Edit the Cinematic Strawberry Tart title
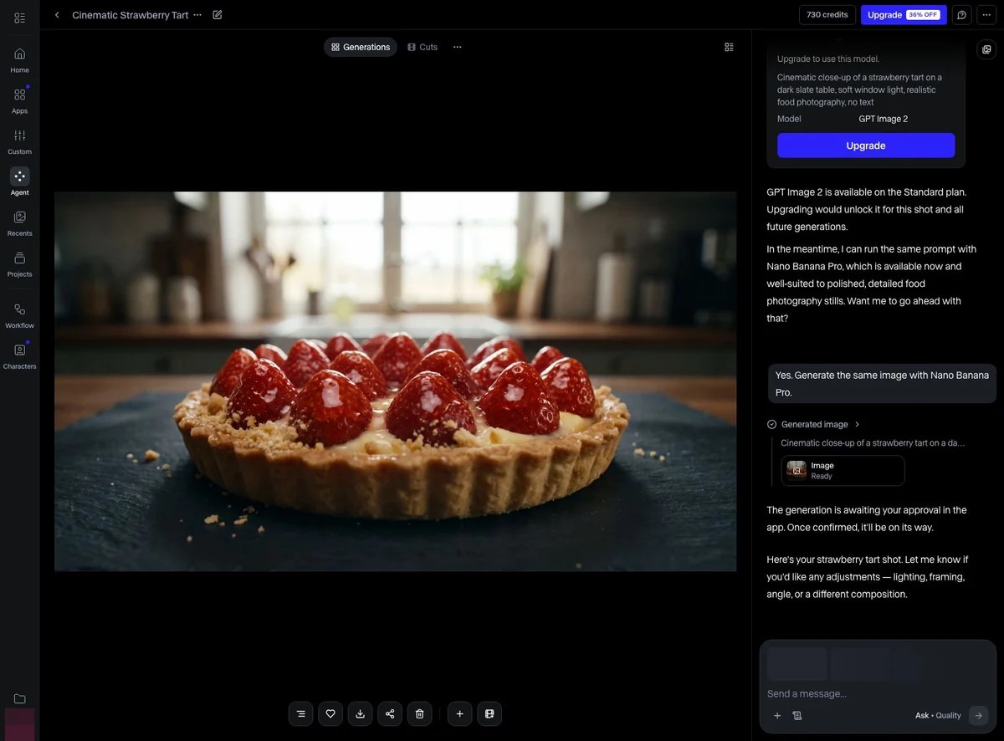Screen dimensions: 1004x741 (218, 15)
